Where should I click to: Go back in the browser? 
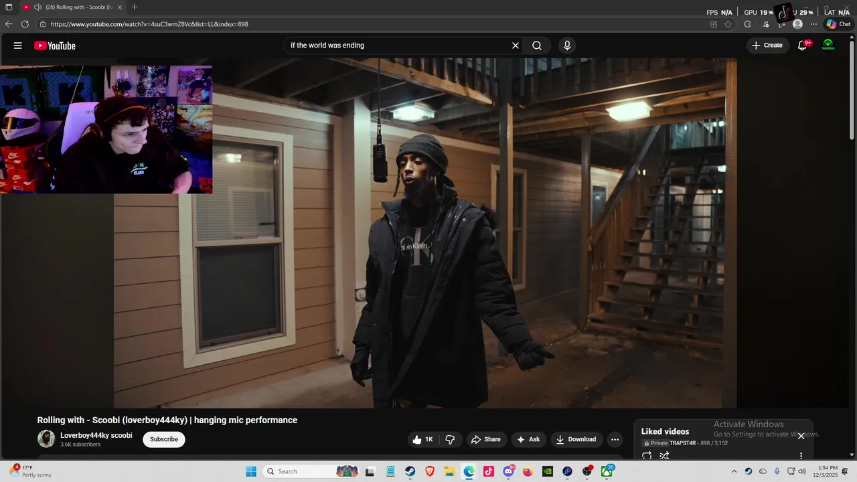9,24
